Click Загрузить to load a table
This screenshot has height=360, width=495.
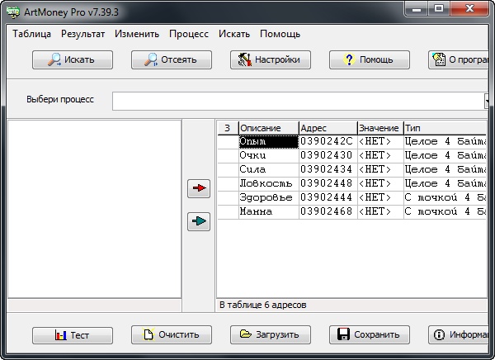point(270,334)
